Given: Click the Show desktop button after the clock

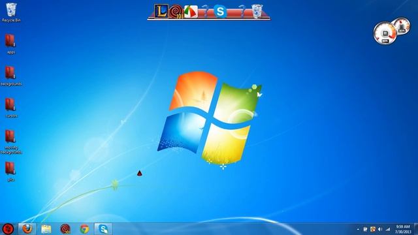Looking at the screenshot, I should tap(416, 229).
